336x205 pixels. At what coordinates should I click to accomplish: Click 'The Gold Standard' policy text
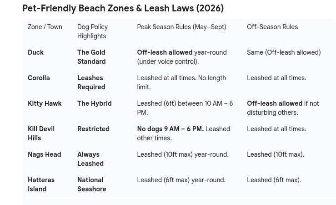91,57
